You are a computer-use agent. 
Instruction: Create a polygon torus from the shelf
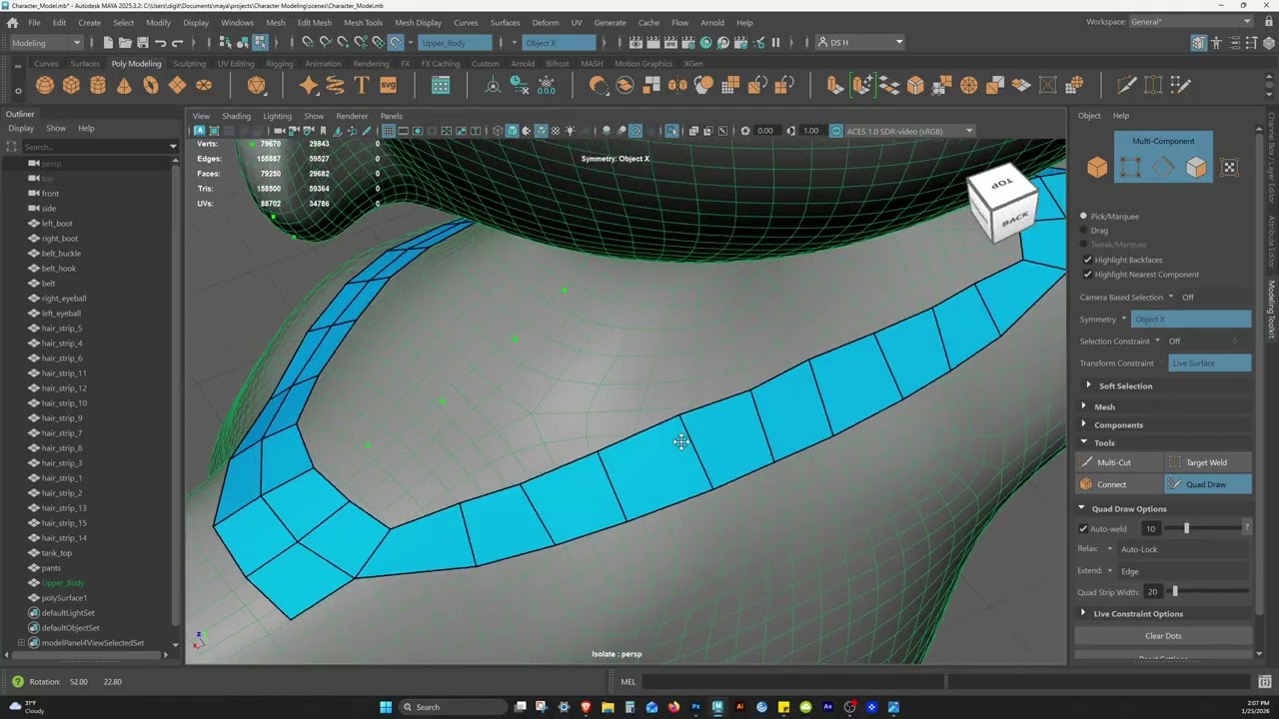click(x=151, y=85)
